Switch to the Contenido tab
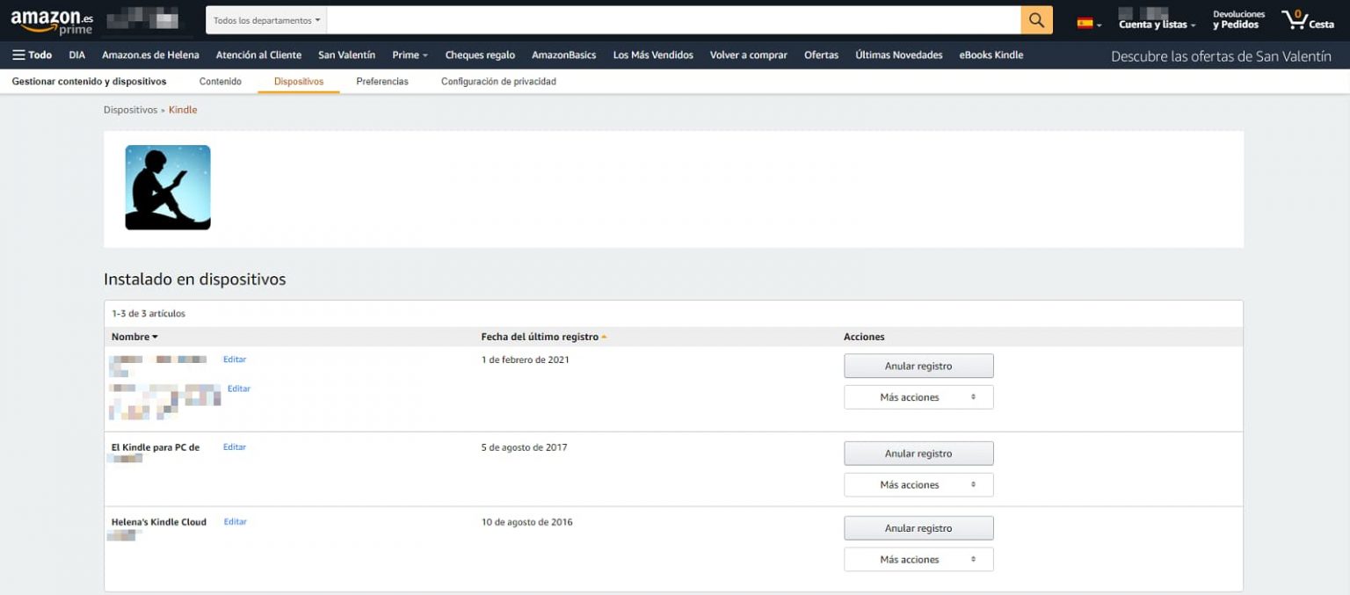 221,81
